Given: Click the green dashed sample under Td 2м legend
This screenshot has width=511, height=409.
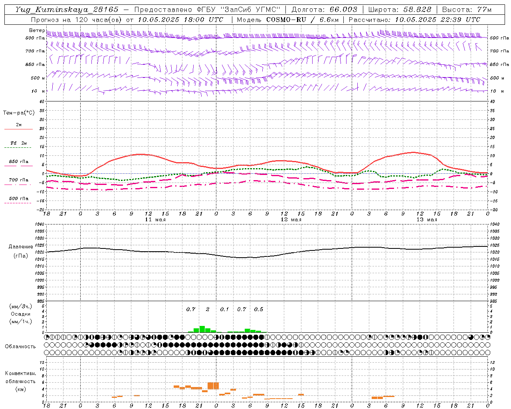Looking at the screenshot, I should [x=18, y=147].
